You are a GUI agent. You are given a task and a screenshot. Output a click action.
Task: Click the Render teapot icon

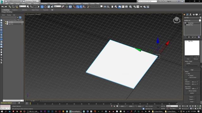[141, 7]
